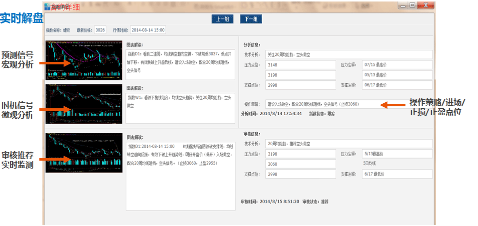Select analysis support level field 2998 beside 06/17
The height and width of the screenshot is (226, 478).
coord(301,85)
